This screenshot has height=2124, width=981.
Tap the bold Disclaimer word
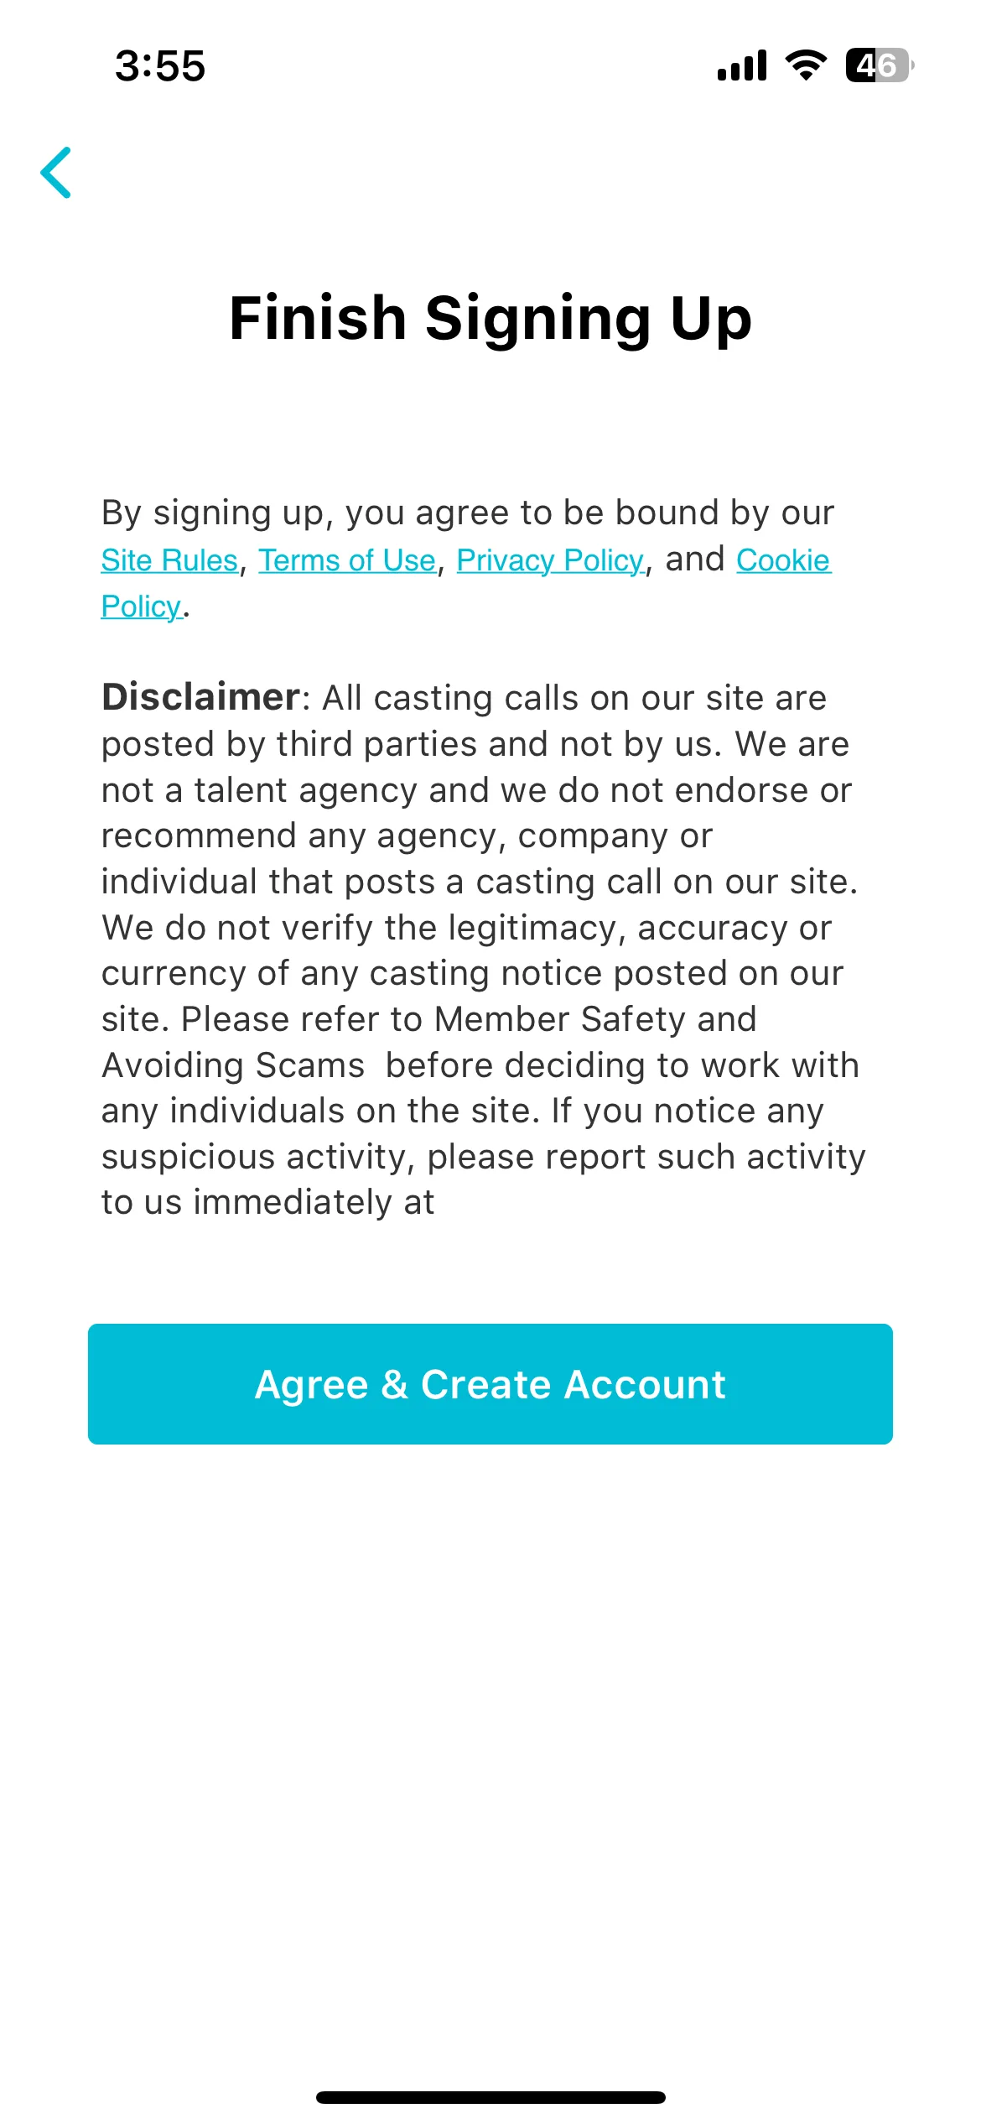click(x=200, y=697)
